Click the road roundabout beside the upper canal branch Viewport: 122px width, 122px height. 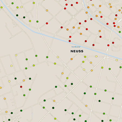tap(84, 8)
